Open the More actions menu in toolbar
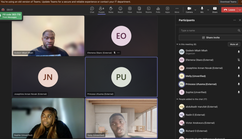The width and height of the screenshot is (242, 139). pyautogui.click(x=177, y=9)
